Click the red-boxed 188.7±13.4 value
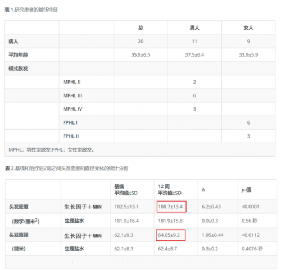281x270 pixels. 171,207
